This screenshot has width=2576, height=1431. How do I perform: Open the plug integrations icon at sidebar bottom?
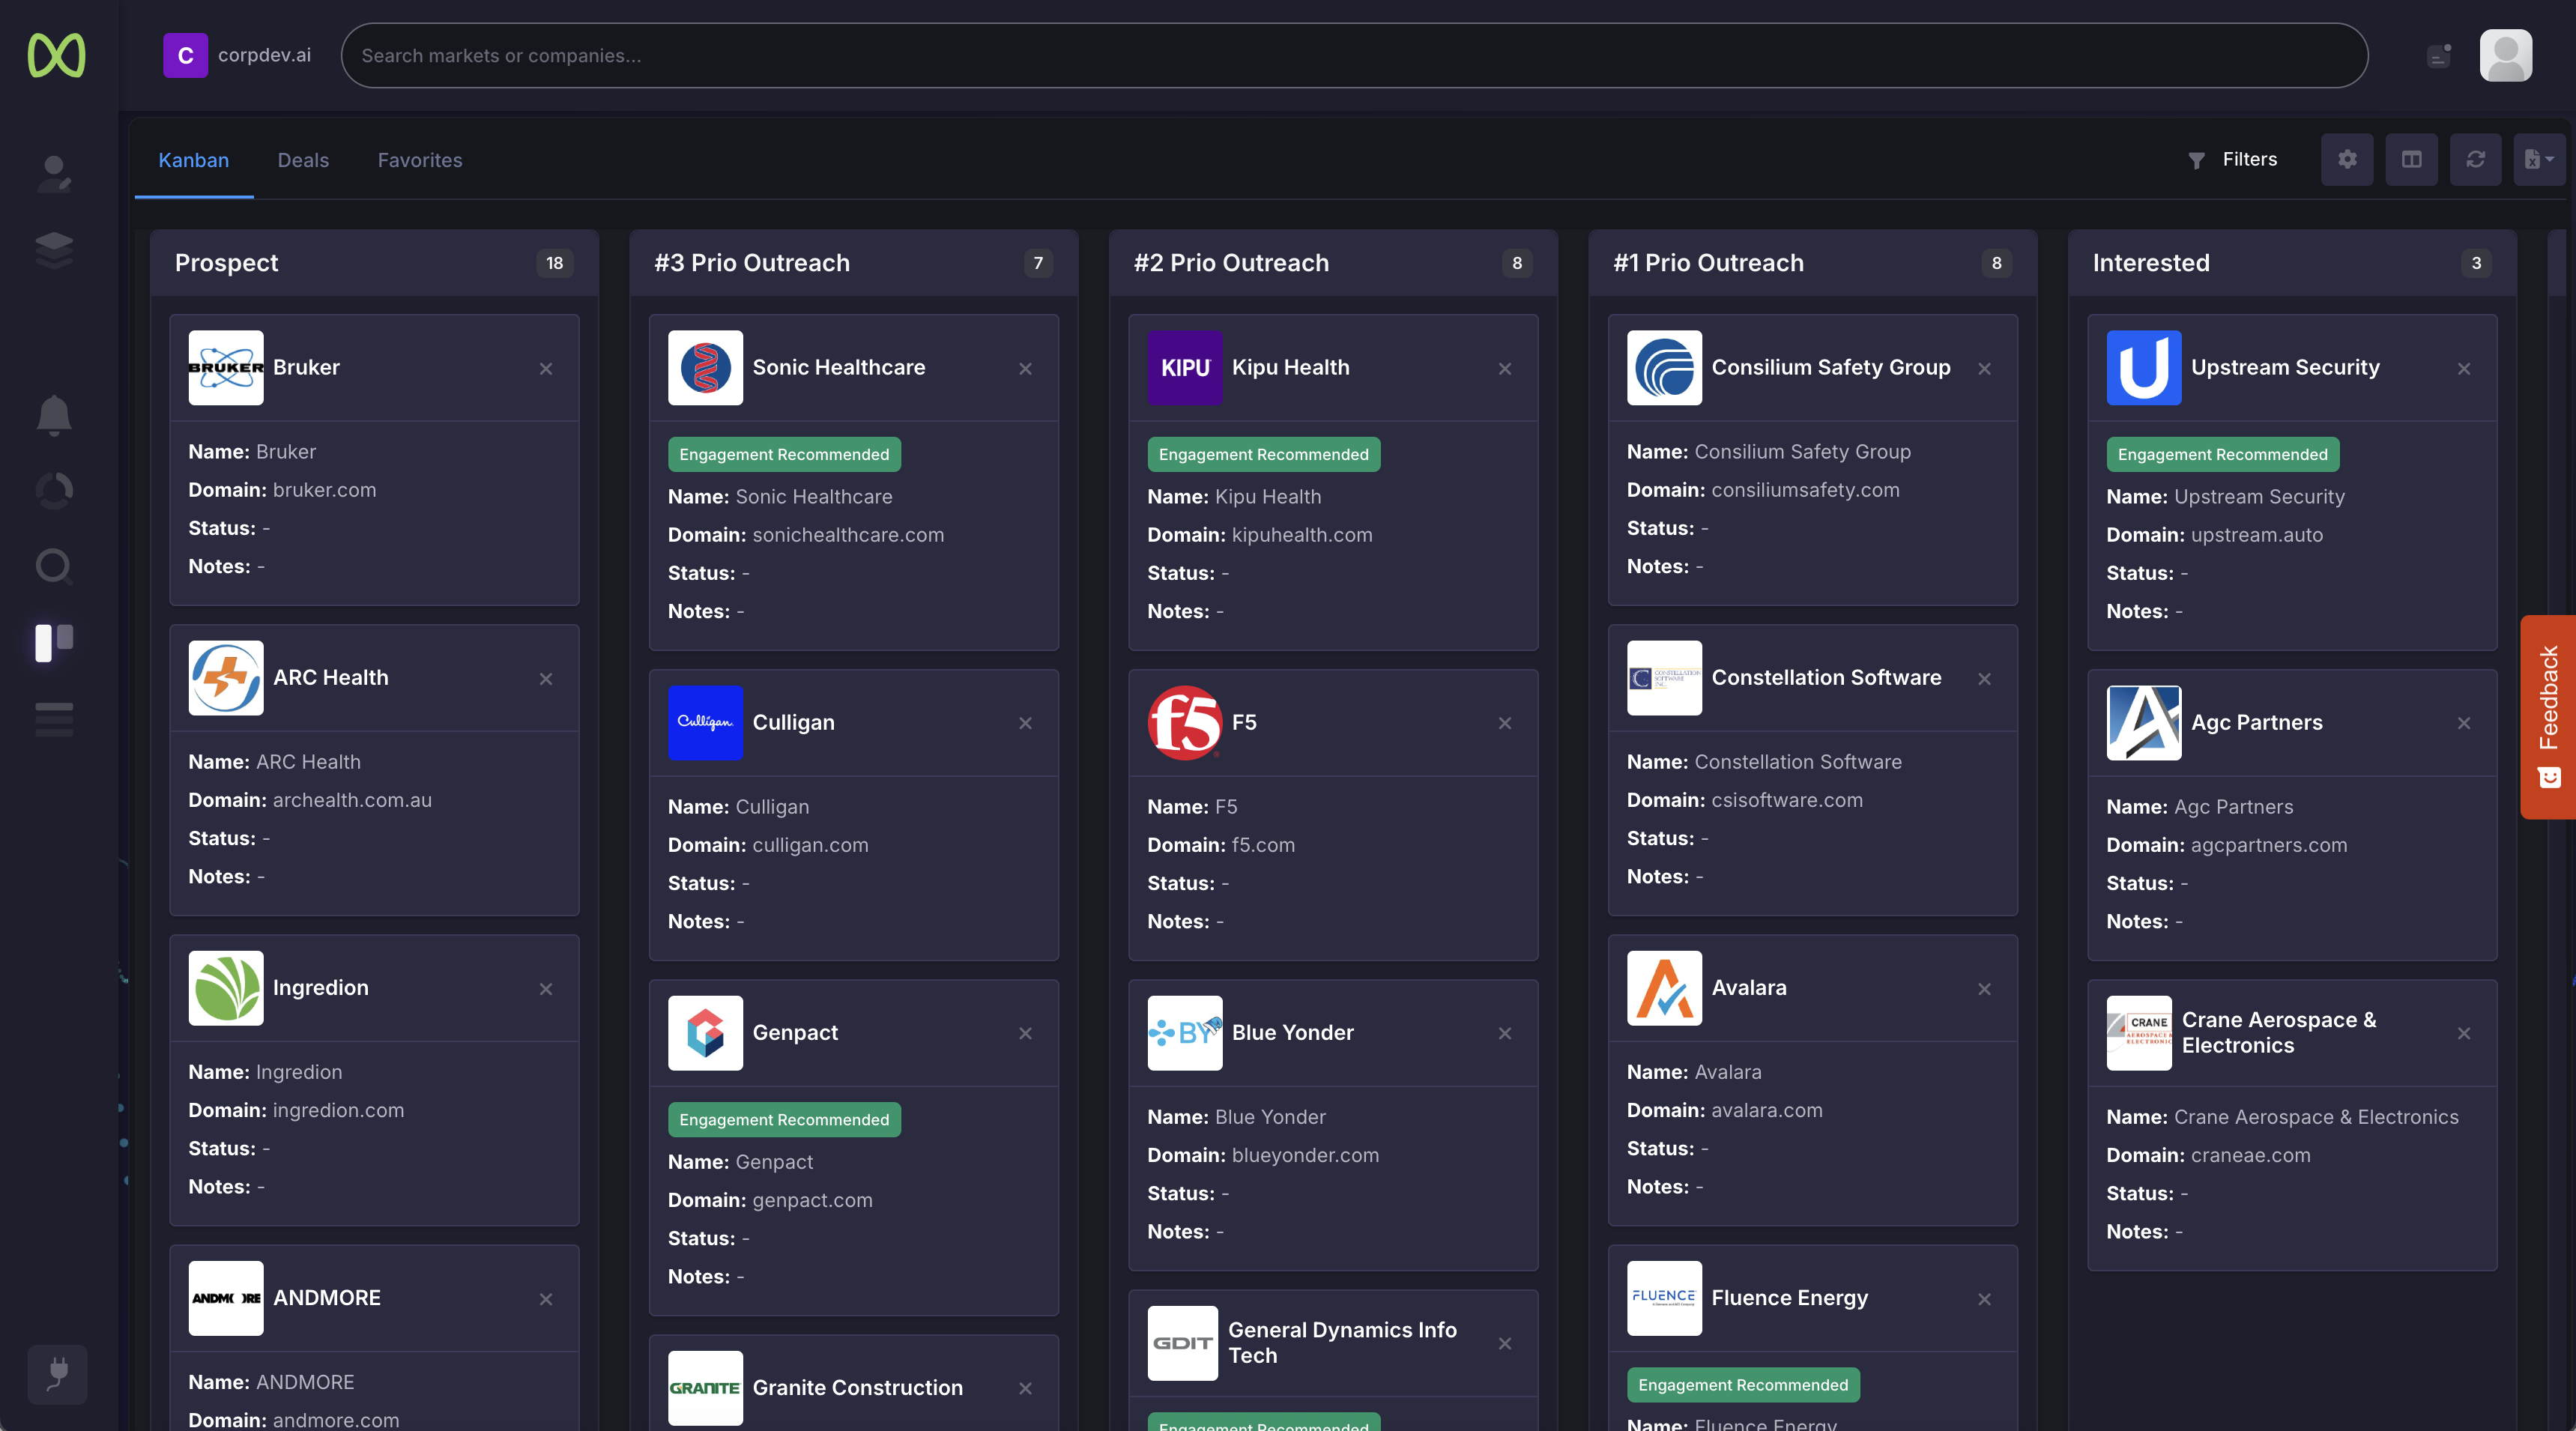coord(57,1374)
